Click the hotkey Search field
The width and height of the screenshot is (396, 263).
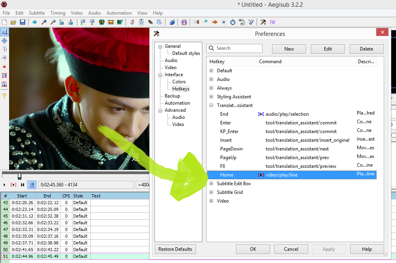coord(234,48)
